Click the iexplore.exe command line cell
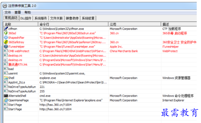The height and width of the screenshot is (123, 201). click(x=71, y=100)
